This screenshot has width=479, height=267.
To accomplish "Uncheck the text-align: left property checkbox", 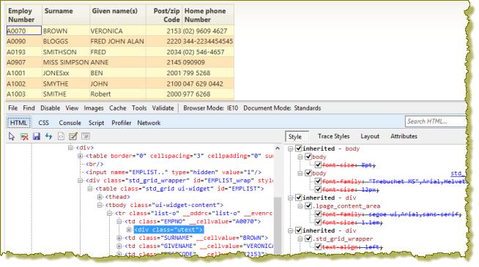I will click(x=318, y=247).
